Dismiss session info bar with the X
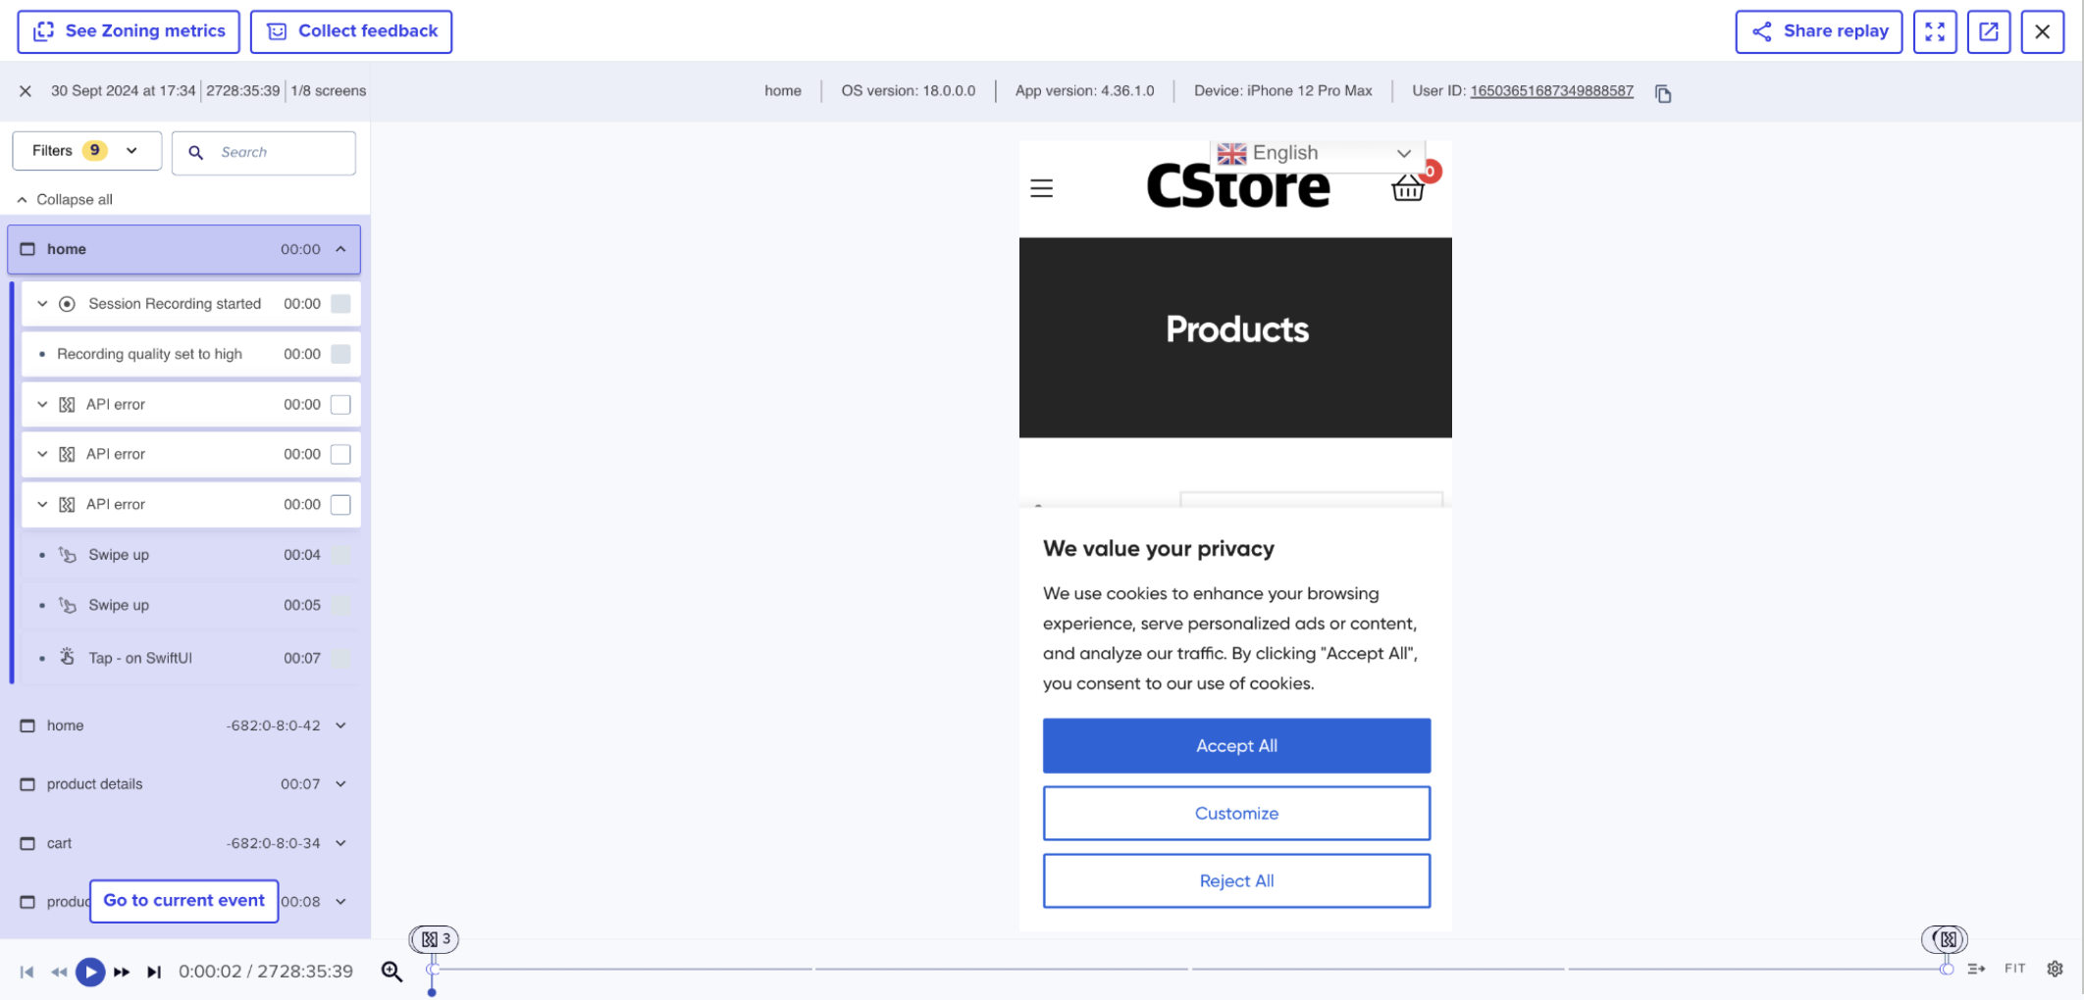The image size is (2084, 1000). pyautogui.click(x=26, y=91)
